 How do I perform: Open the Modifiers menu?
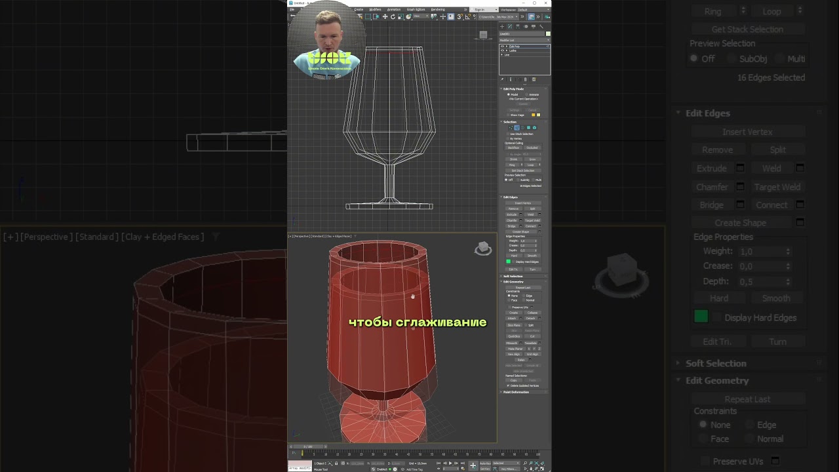pyautogui.click(x=375, y=10)
